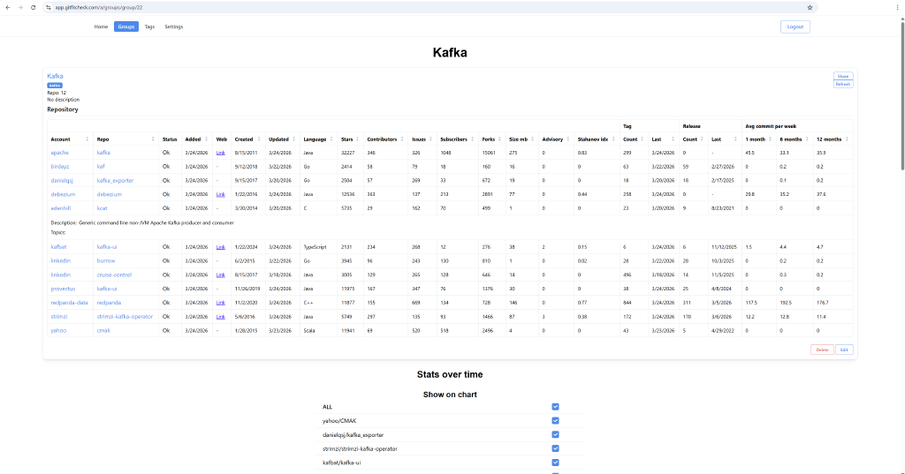Open the cruise-control repo link
The width and height of the screenshot is (905, 474).
coord(114,275)
